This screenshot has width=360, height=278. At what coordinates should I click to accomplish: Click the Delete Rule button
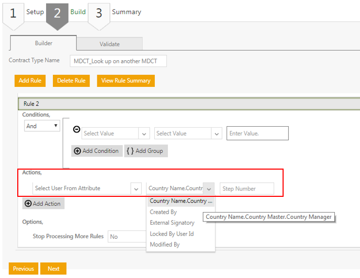[x=71, y=81]
